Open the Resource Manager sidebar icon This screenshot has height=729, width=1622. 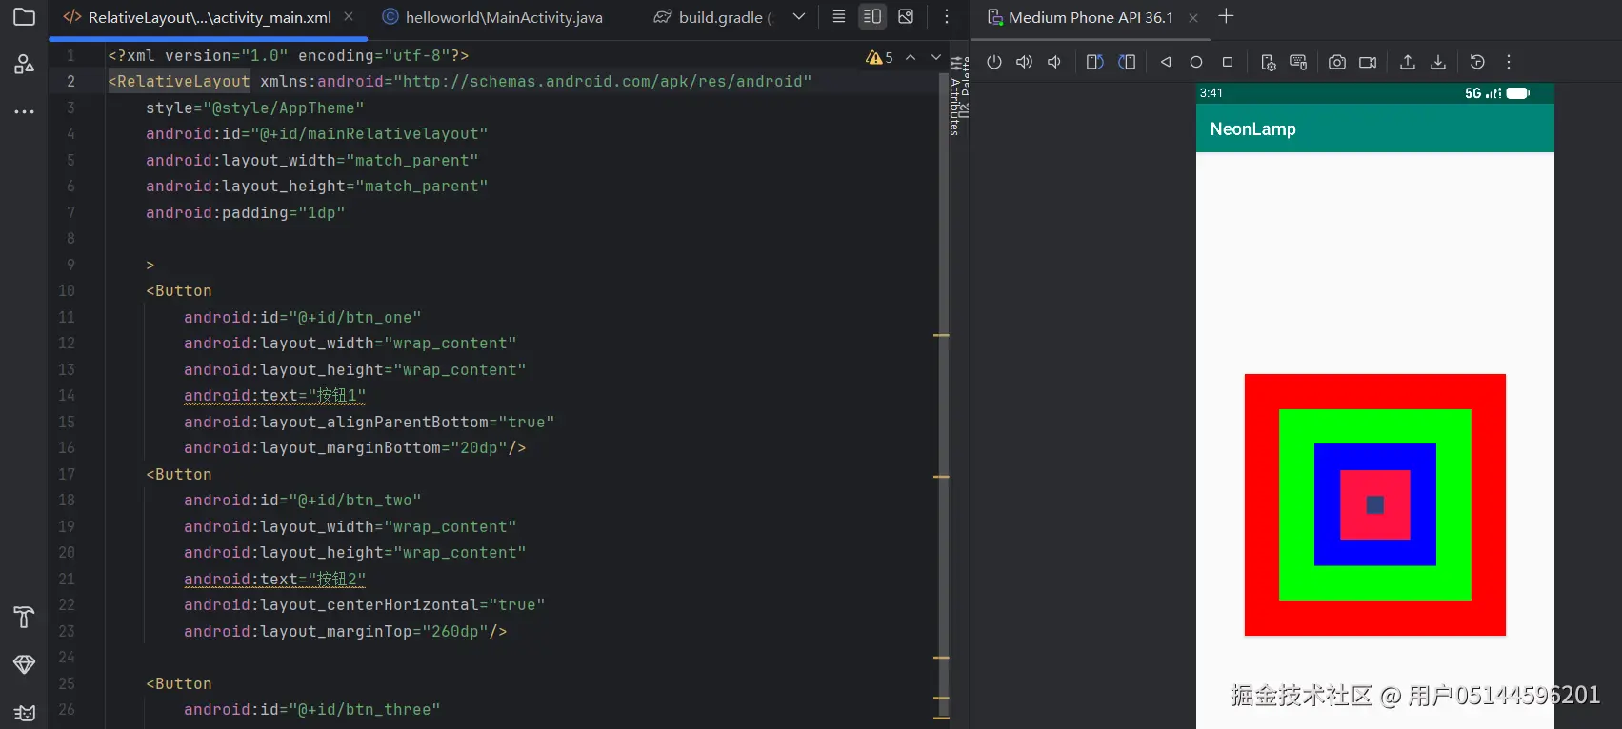pyautogui.click(x=24, y=64)
